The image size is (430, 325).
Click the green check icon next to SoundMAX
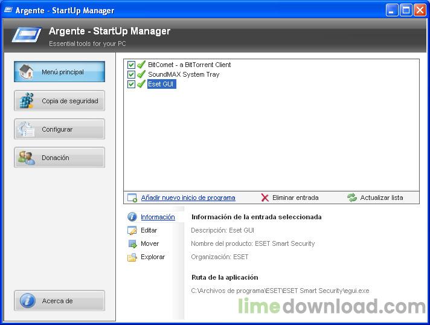141,74
